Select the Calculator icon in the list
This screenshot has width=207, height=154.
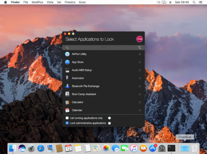click(x=67, y=102)
